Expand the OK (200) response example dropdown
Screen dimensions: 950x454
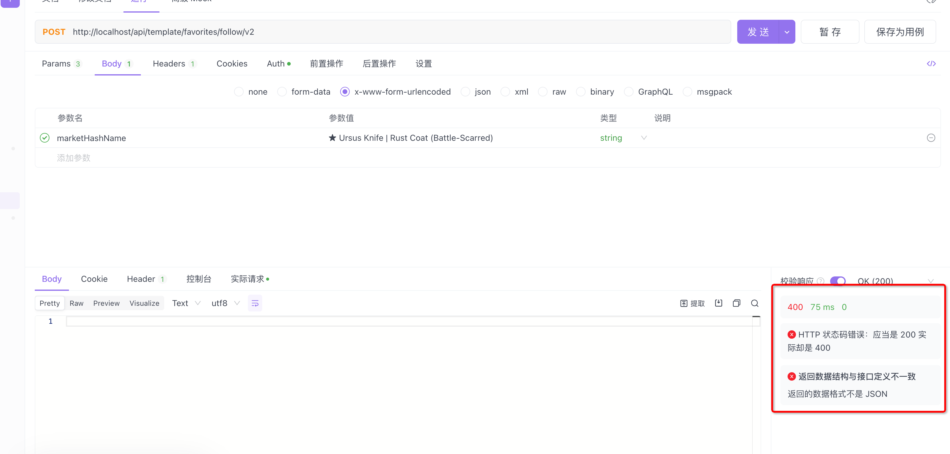931,281
